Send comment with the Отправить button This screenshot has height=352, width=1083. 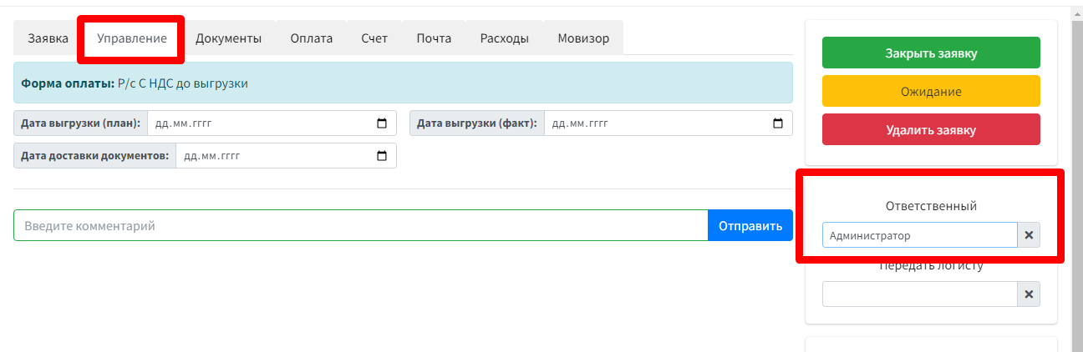pyautogui.click(x=750, y=225)
